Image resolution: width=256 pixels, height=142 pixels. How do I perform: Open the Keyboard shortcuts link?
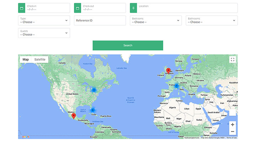(x=192, y=138)
